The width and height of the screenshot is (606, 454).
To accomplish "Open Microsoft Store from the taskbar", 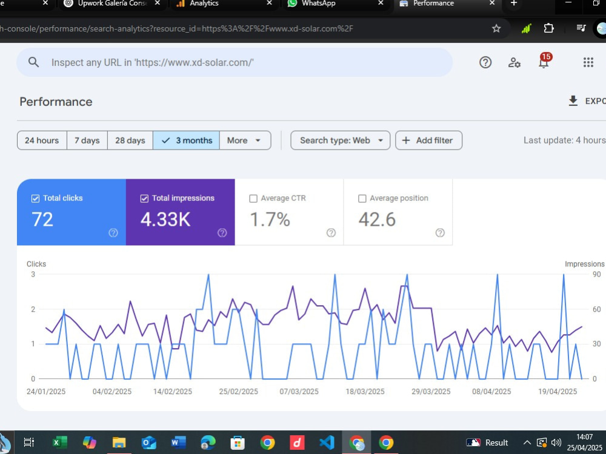I will coord(238,442).
